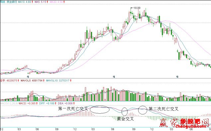
Task: Select the MA30: 4.58 indicator label
Action: 56,2
